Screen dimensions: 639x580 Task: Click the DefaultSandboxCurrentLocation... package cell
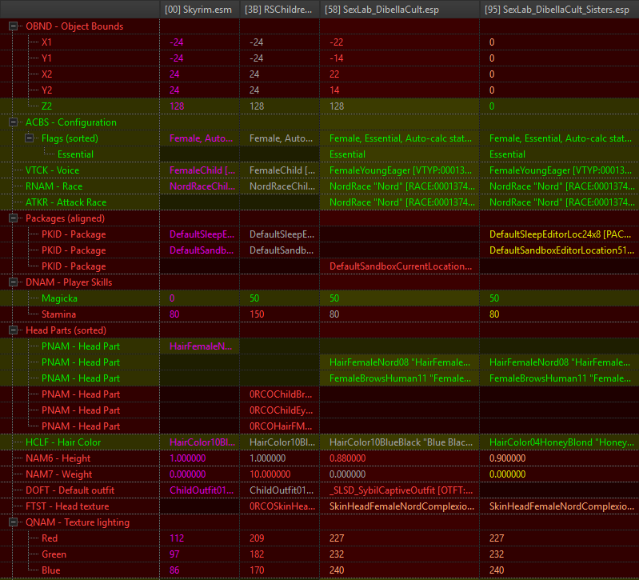pos(401,266)
